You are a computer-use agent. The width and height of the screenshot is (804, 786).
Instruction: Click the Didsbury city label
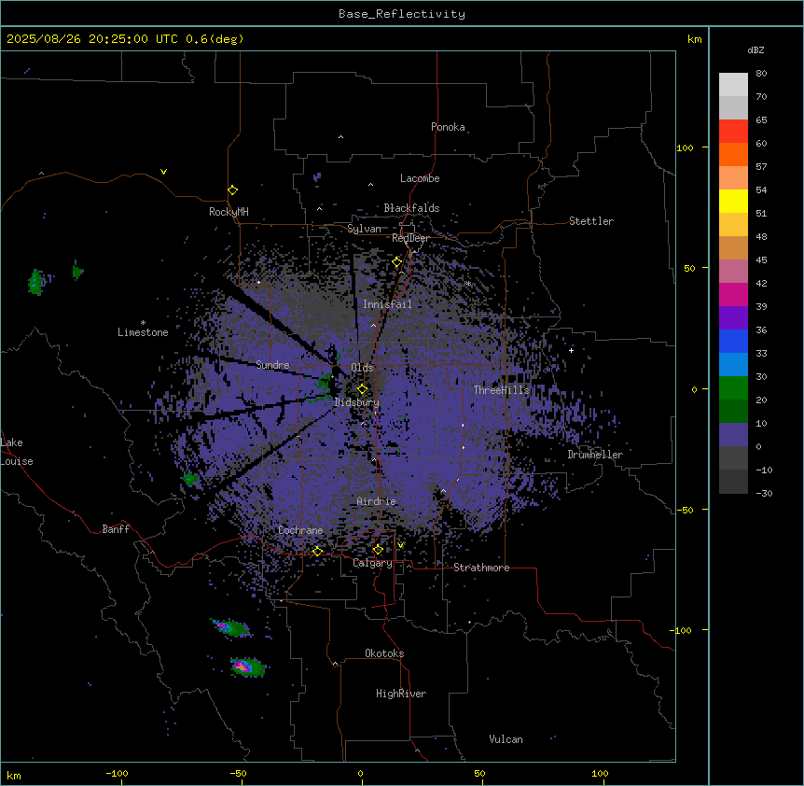[x=356, y=402]
